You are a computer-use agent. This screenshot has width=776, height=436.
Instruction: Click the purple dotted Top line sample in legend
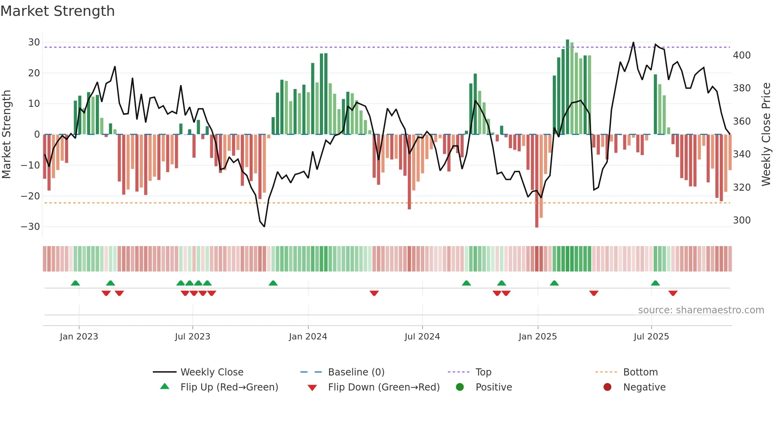pyautogui.click(x=458, y=372)
